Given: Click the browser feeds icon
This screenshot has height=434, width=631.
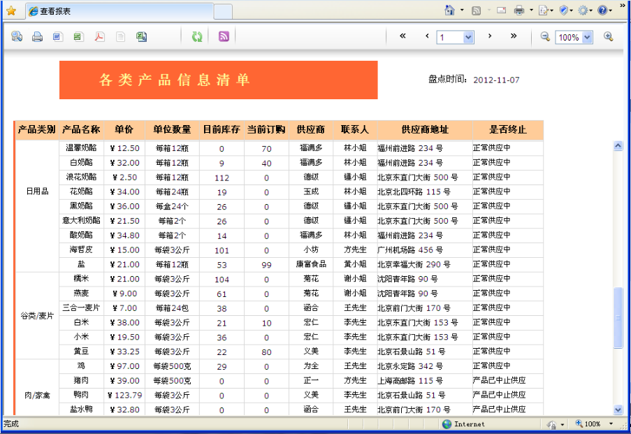Looking at the screenshot, I should click(476, 10).
